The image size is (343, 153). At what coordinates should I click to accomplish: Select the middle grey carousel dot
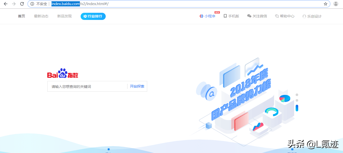point(297,100)
